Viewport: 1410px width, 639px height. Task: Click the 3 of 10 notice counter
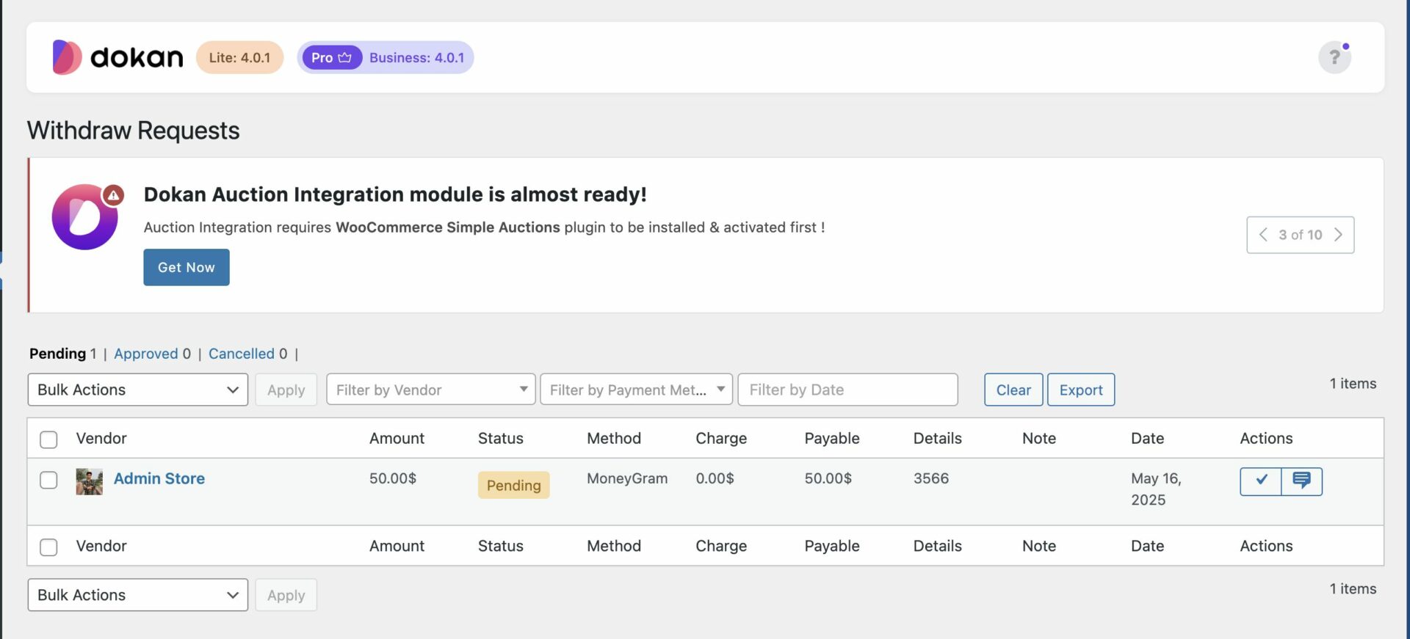1301,235
